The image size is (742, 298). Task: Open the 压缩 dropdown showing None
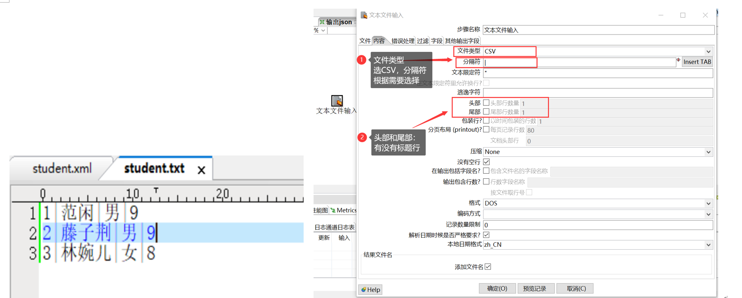tap(598, 152)
